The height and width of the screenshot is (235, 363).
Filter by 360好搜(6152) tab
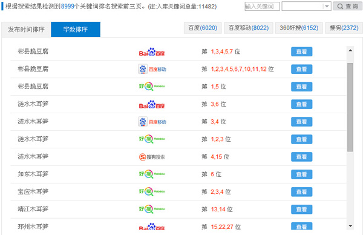(x=299, y=28)
